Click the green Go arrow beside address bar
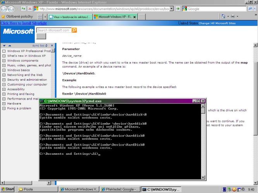 pos(178,8)
